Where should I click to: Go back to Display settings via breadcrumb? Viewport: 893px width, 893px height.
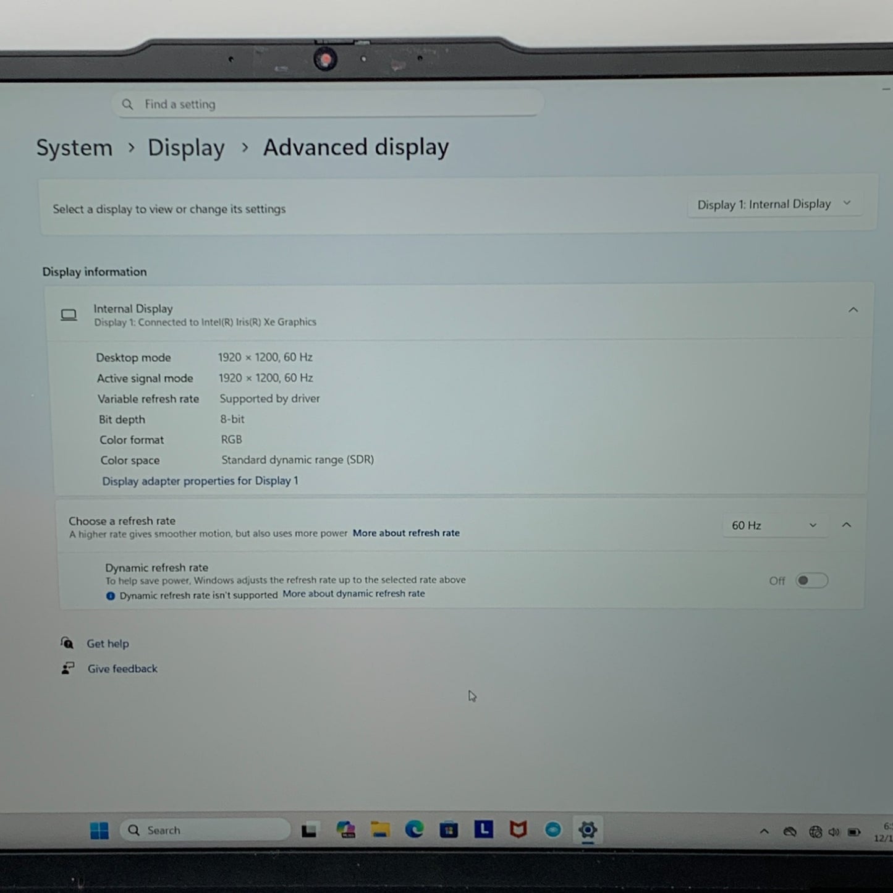click(x=186, y=148)
